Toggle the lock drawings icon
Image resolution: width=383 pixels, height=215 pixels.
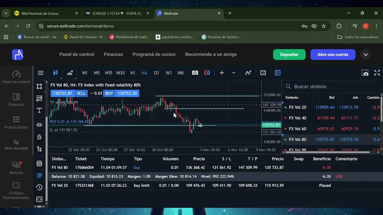click(39, 137)
